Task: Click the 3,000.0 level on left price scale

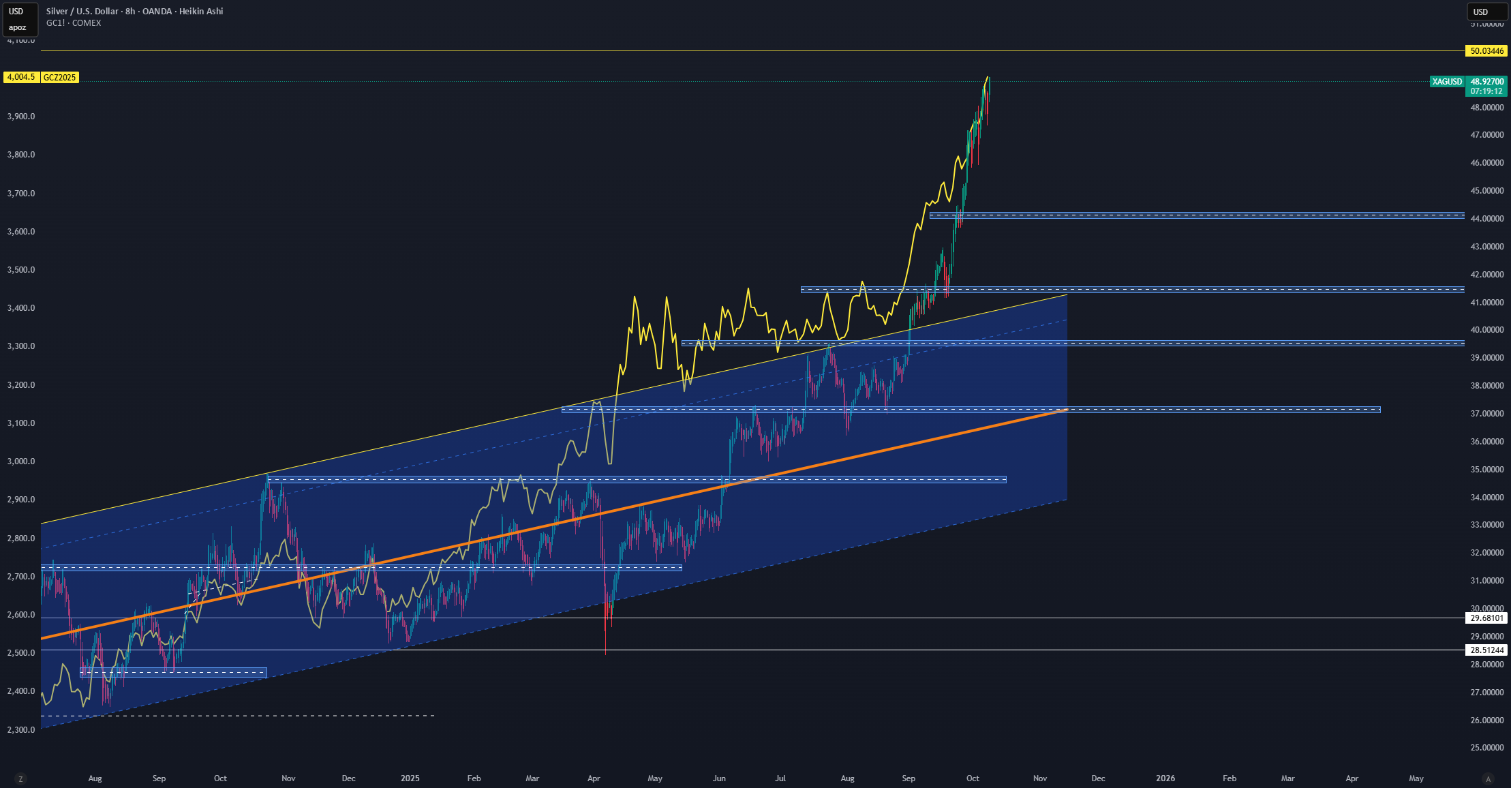Action: 21,461
